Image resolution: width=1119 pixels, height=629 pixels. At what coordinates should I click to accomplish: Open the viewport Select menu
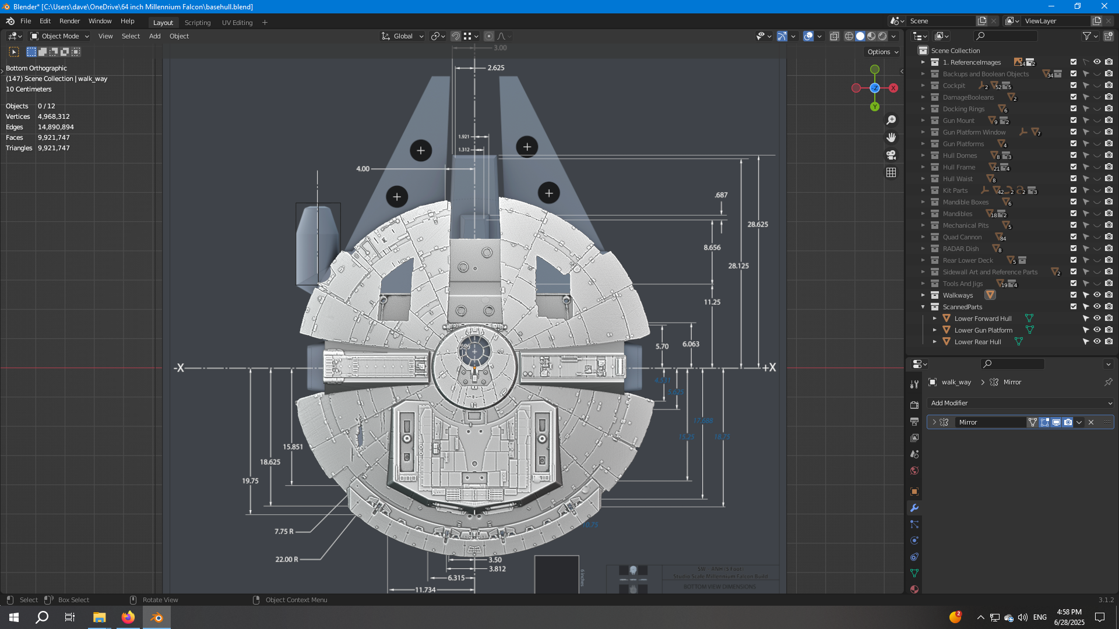(x=131, y=36)
